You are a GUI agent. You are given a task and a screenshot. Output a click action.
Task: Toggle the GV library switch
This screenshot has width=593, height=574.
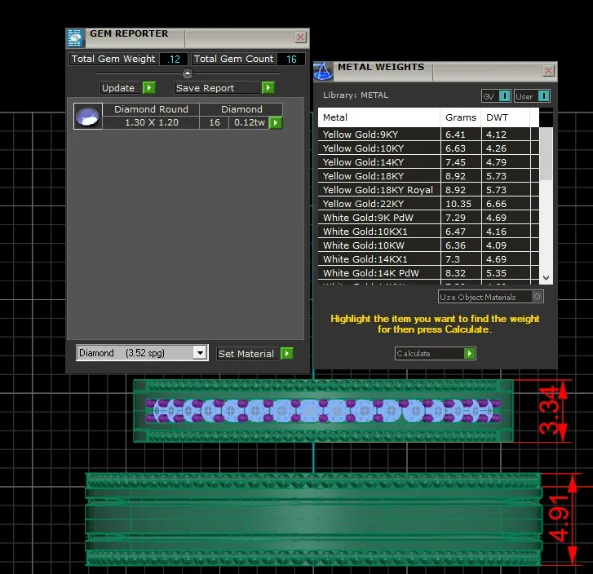coord(505,96)
